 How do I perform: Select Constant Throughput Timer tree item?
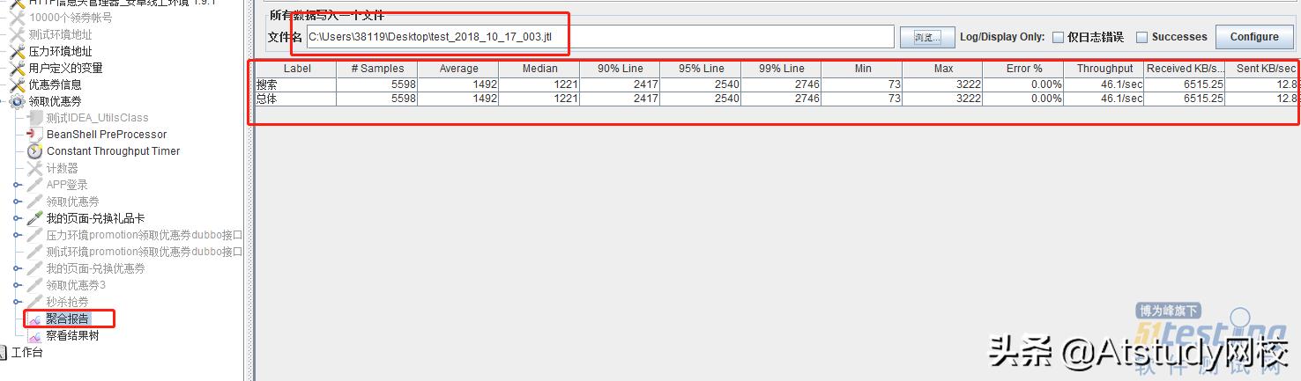click(113, 151)
